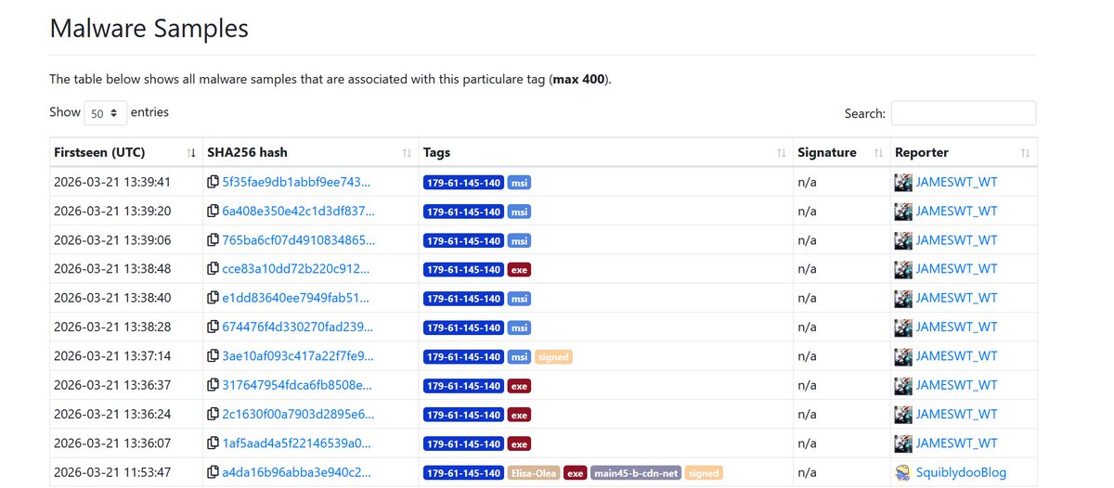Open sample 1af5aad4a5f22146539a0... hash link
The image size is (1114, 488).
pyautogui.click(x=297, y=443)
